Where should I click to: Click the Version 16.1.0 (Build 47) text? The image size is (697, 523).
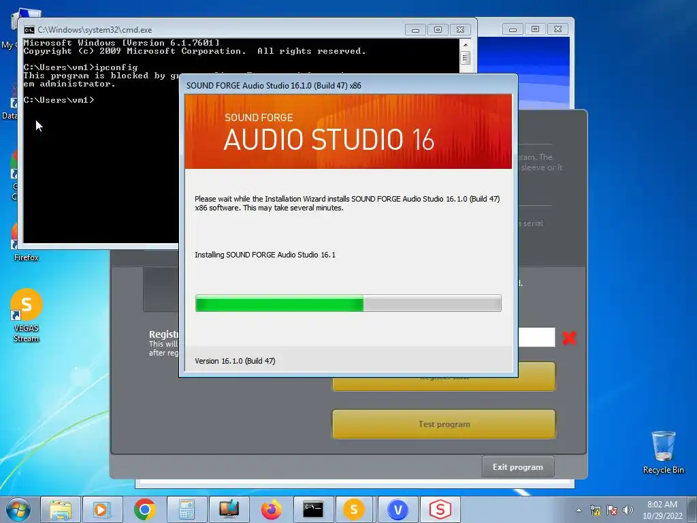coord(235,361)
